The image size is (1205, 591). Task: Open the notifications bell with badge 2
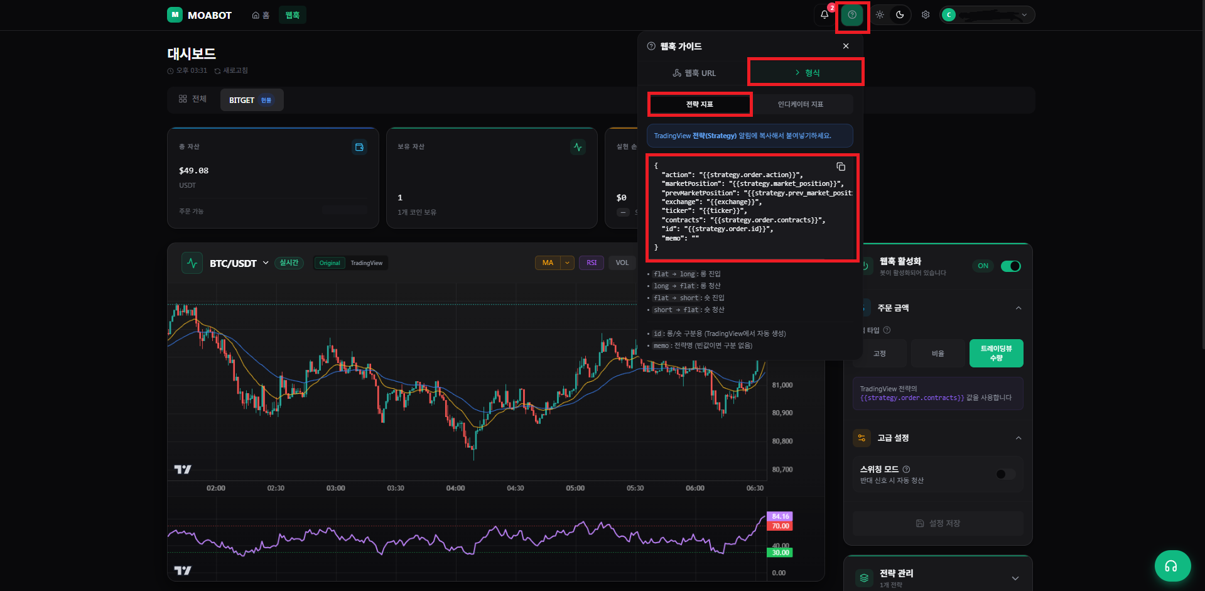(x=824, y=14)
